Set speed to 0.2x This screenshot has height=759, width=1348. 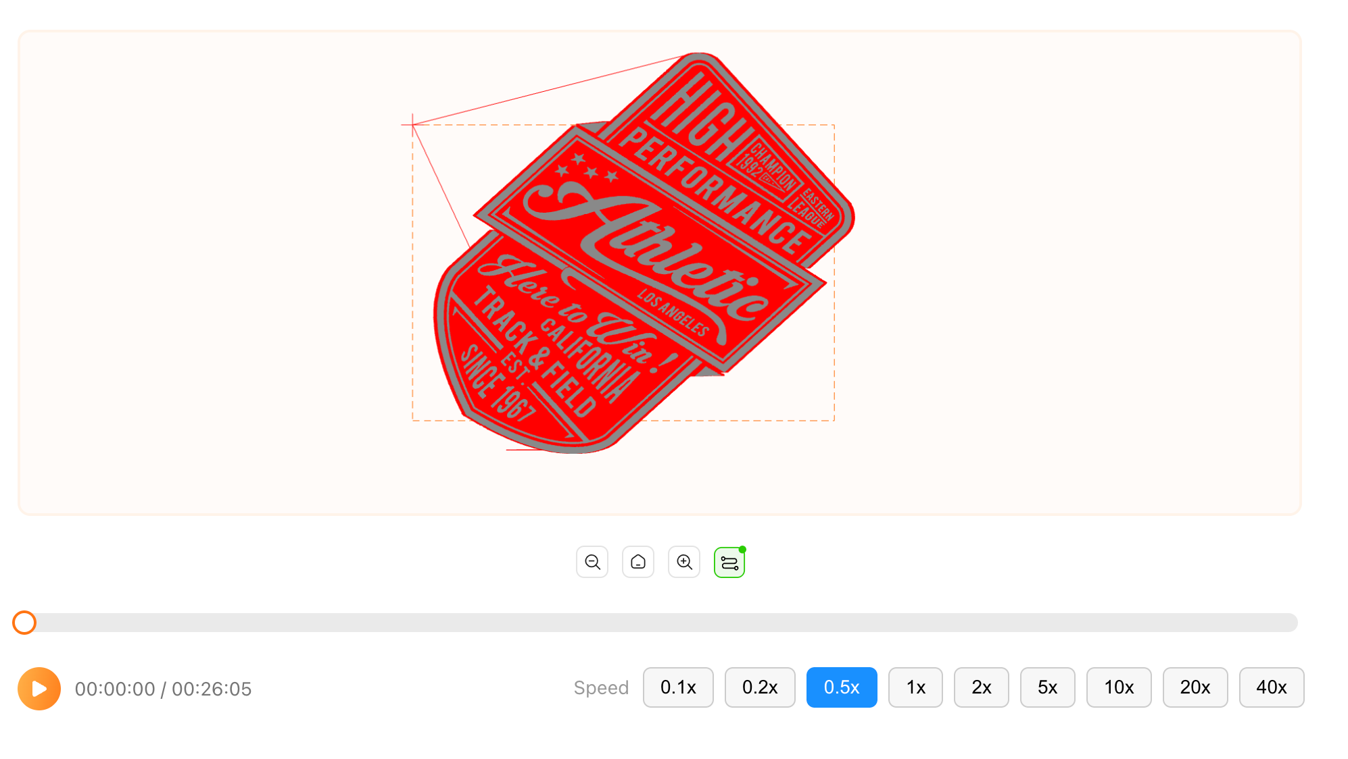point(760,687)
